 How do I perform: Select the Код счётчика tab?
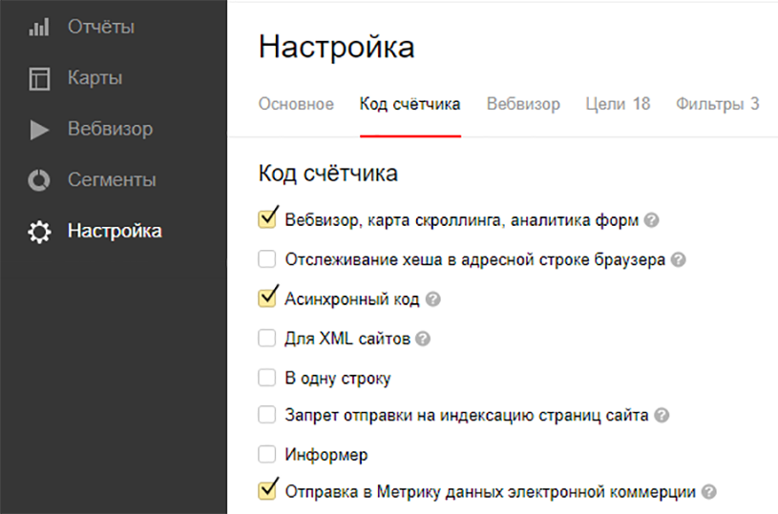[x=410, y=104]
